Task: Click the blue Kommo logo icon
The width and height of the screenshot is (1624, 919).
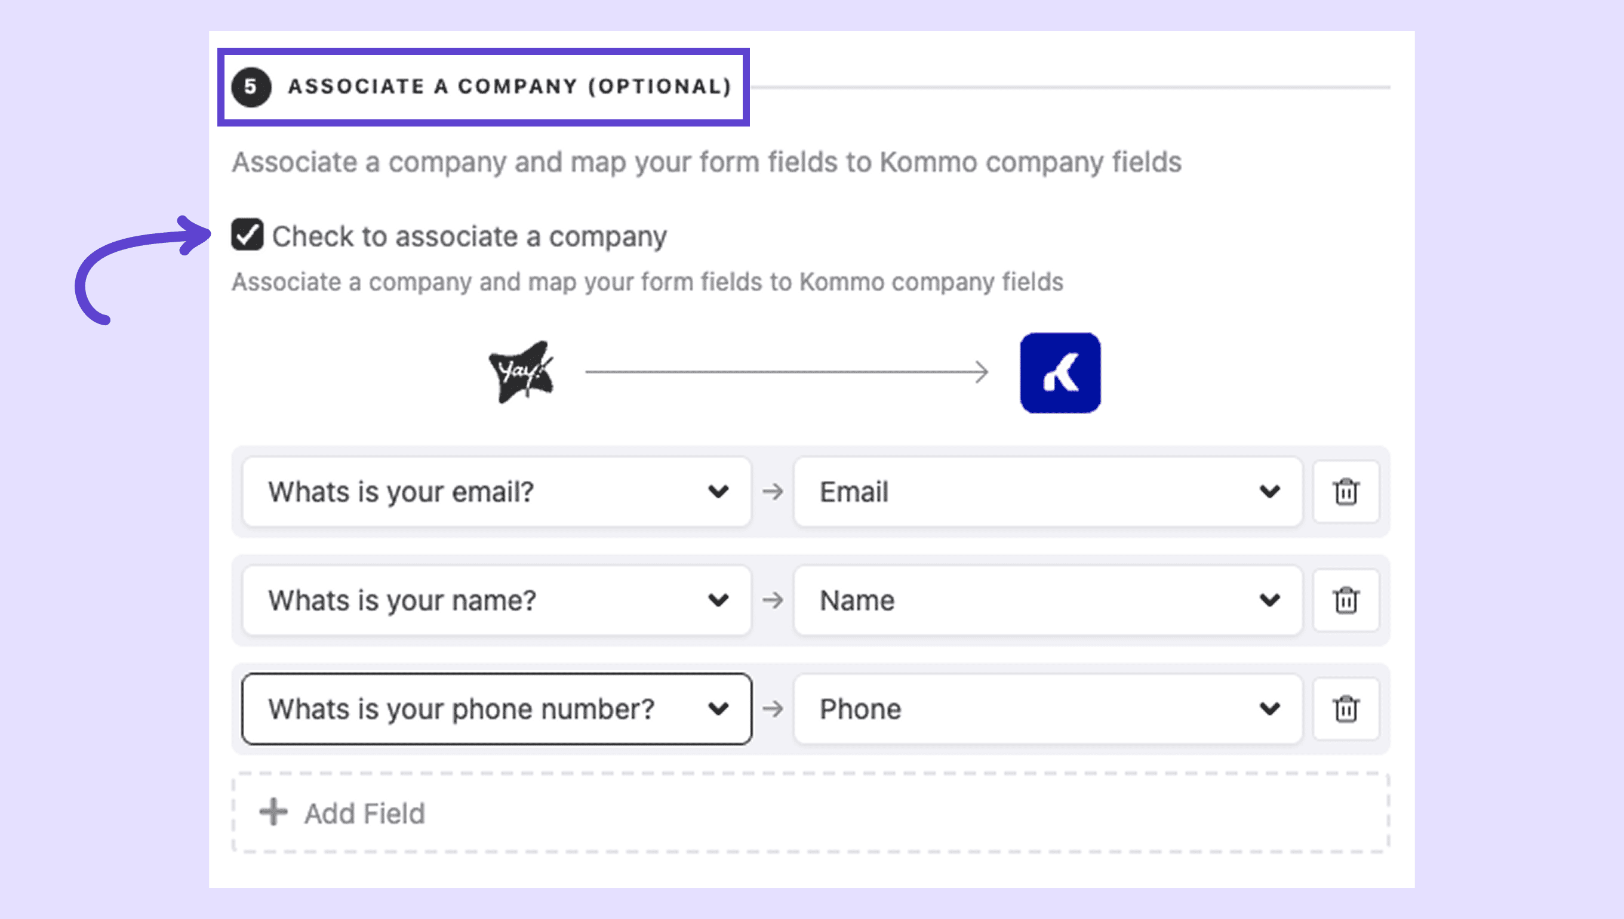Action: (x=1060, y=373)
